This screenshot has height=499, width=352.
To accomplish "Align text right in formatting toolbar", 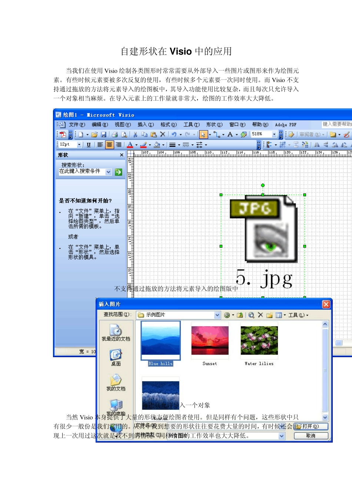I will coord(119,145).
